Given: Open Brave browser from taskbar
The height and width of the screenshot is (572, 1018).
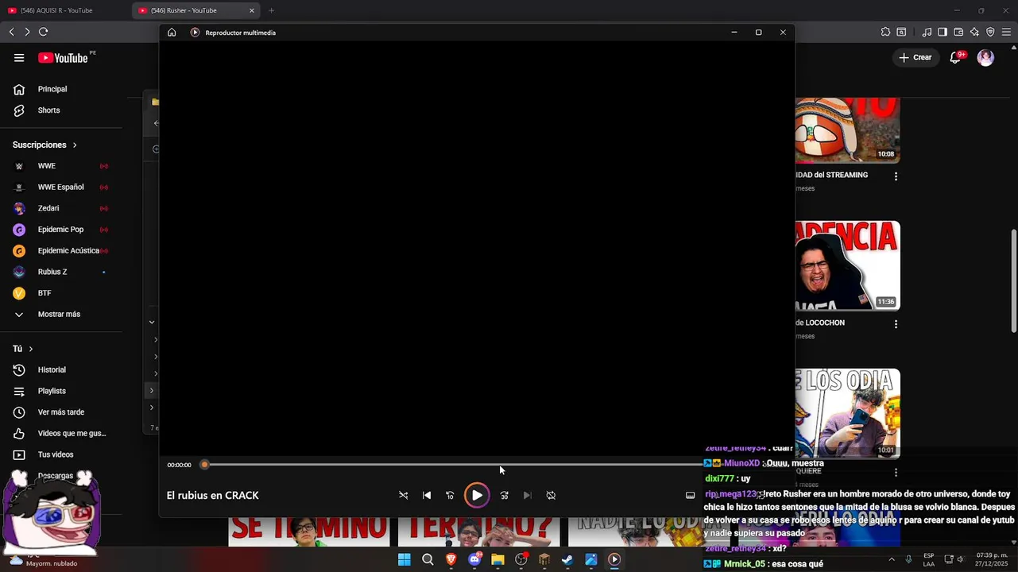Looking at the screenshot, I should 451,559.
